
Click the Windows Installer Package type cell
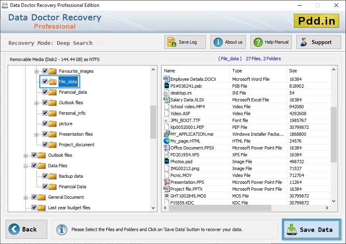pos(258,134)
